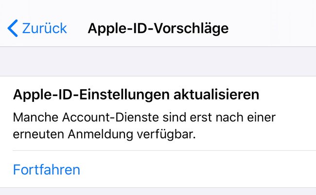Tap the arrow left of Zurück

[x=13, y=28]
